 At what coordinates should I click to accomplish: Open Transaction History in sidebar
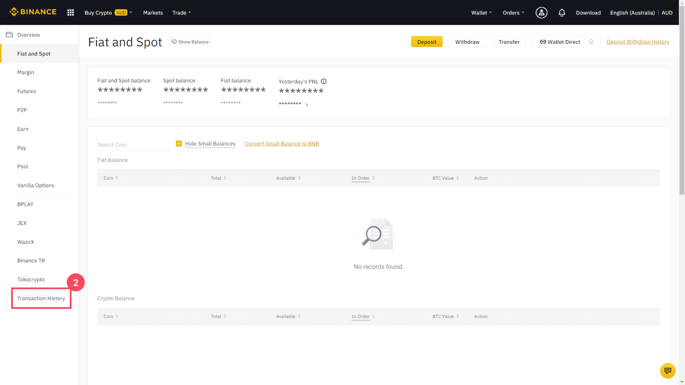click(41, 298)
